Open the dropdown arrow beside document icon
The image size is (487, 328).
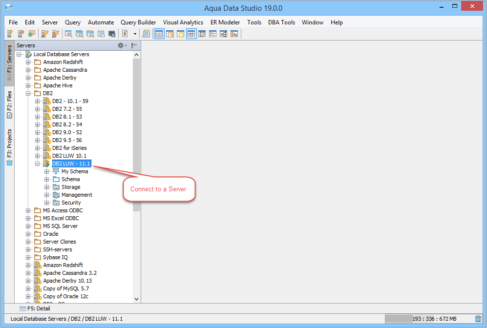click(135, 34)
